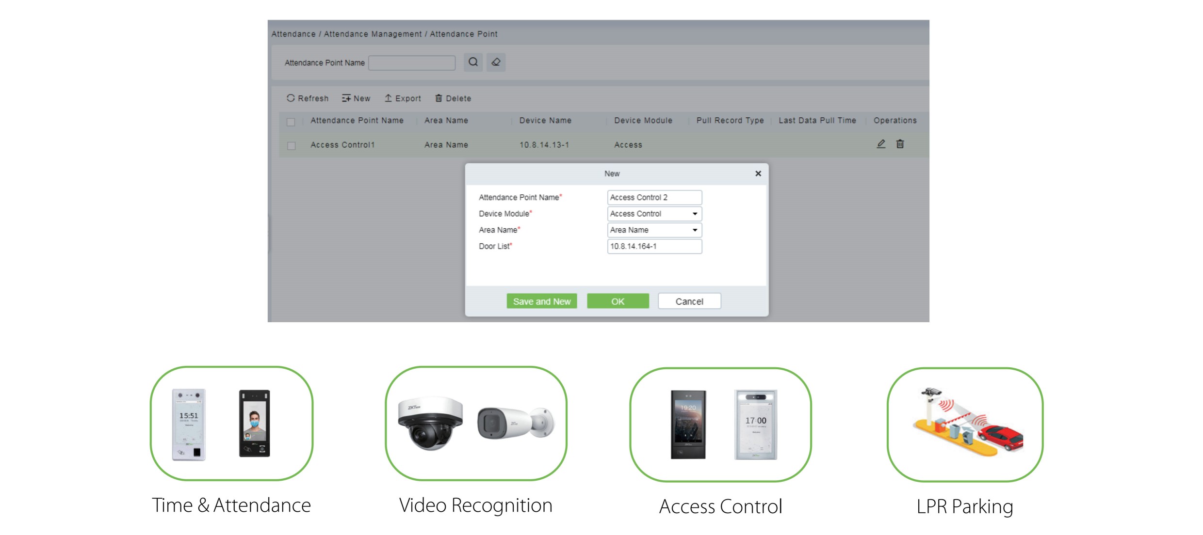The height and width of the screenshot is (535, 1203).
Task: Click the LPR Parking caption
Action: (x=965, y=506)
